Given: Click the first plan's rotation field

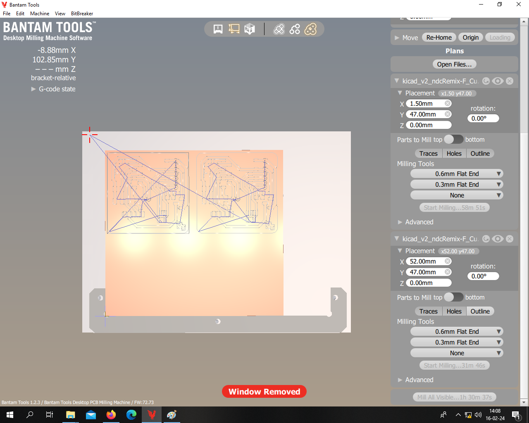Looking at the screenshot, I should tap(484, 119).
